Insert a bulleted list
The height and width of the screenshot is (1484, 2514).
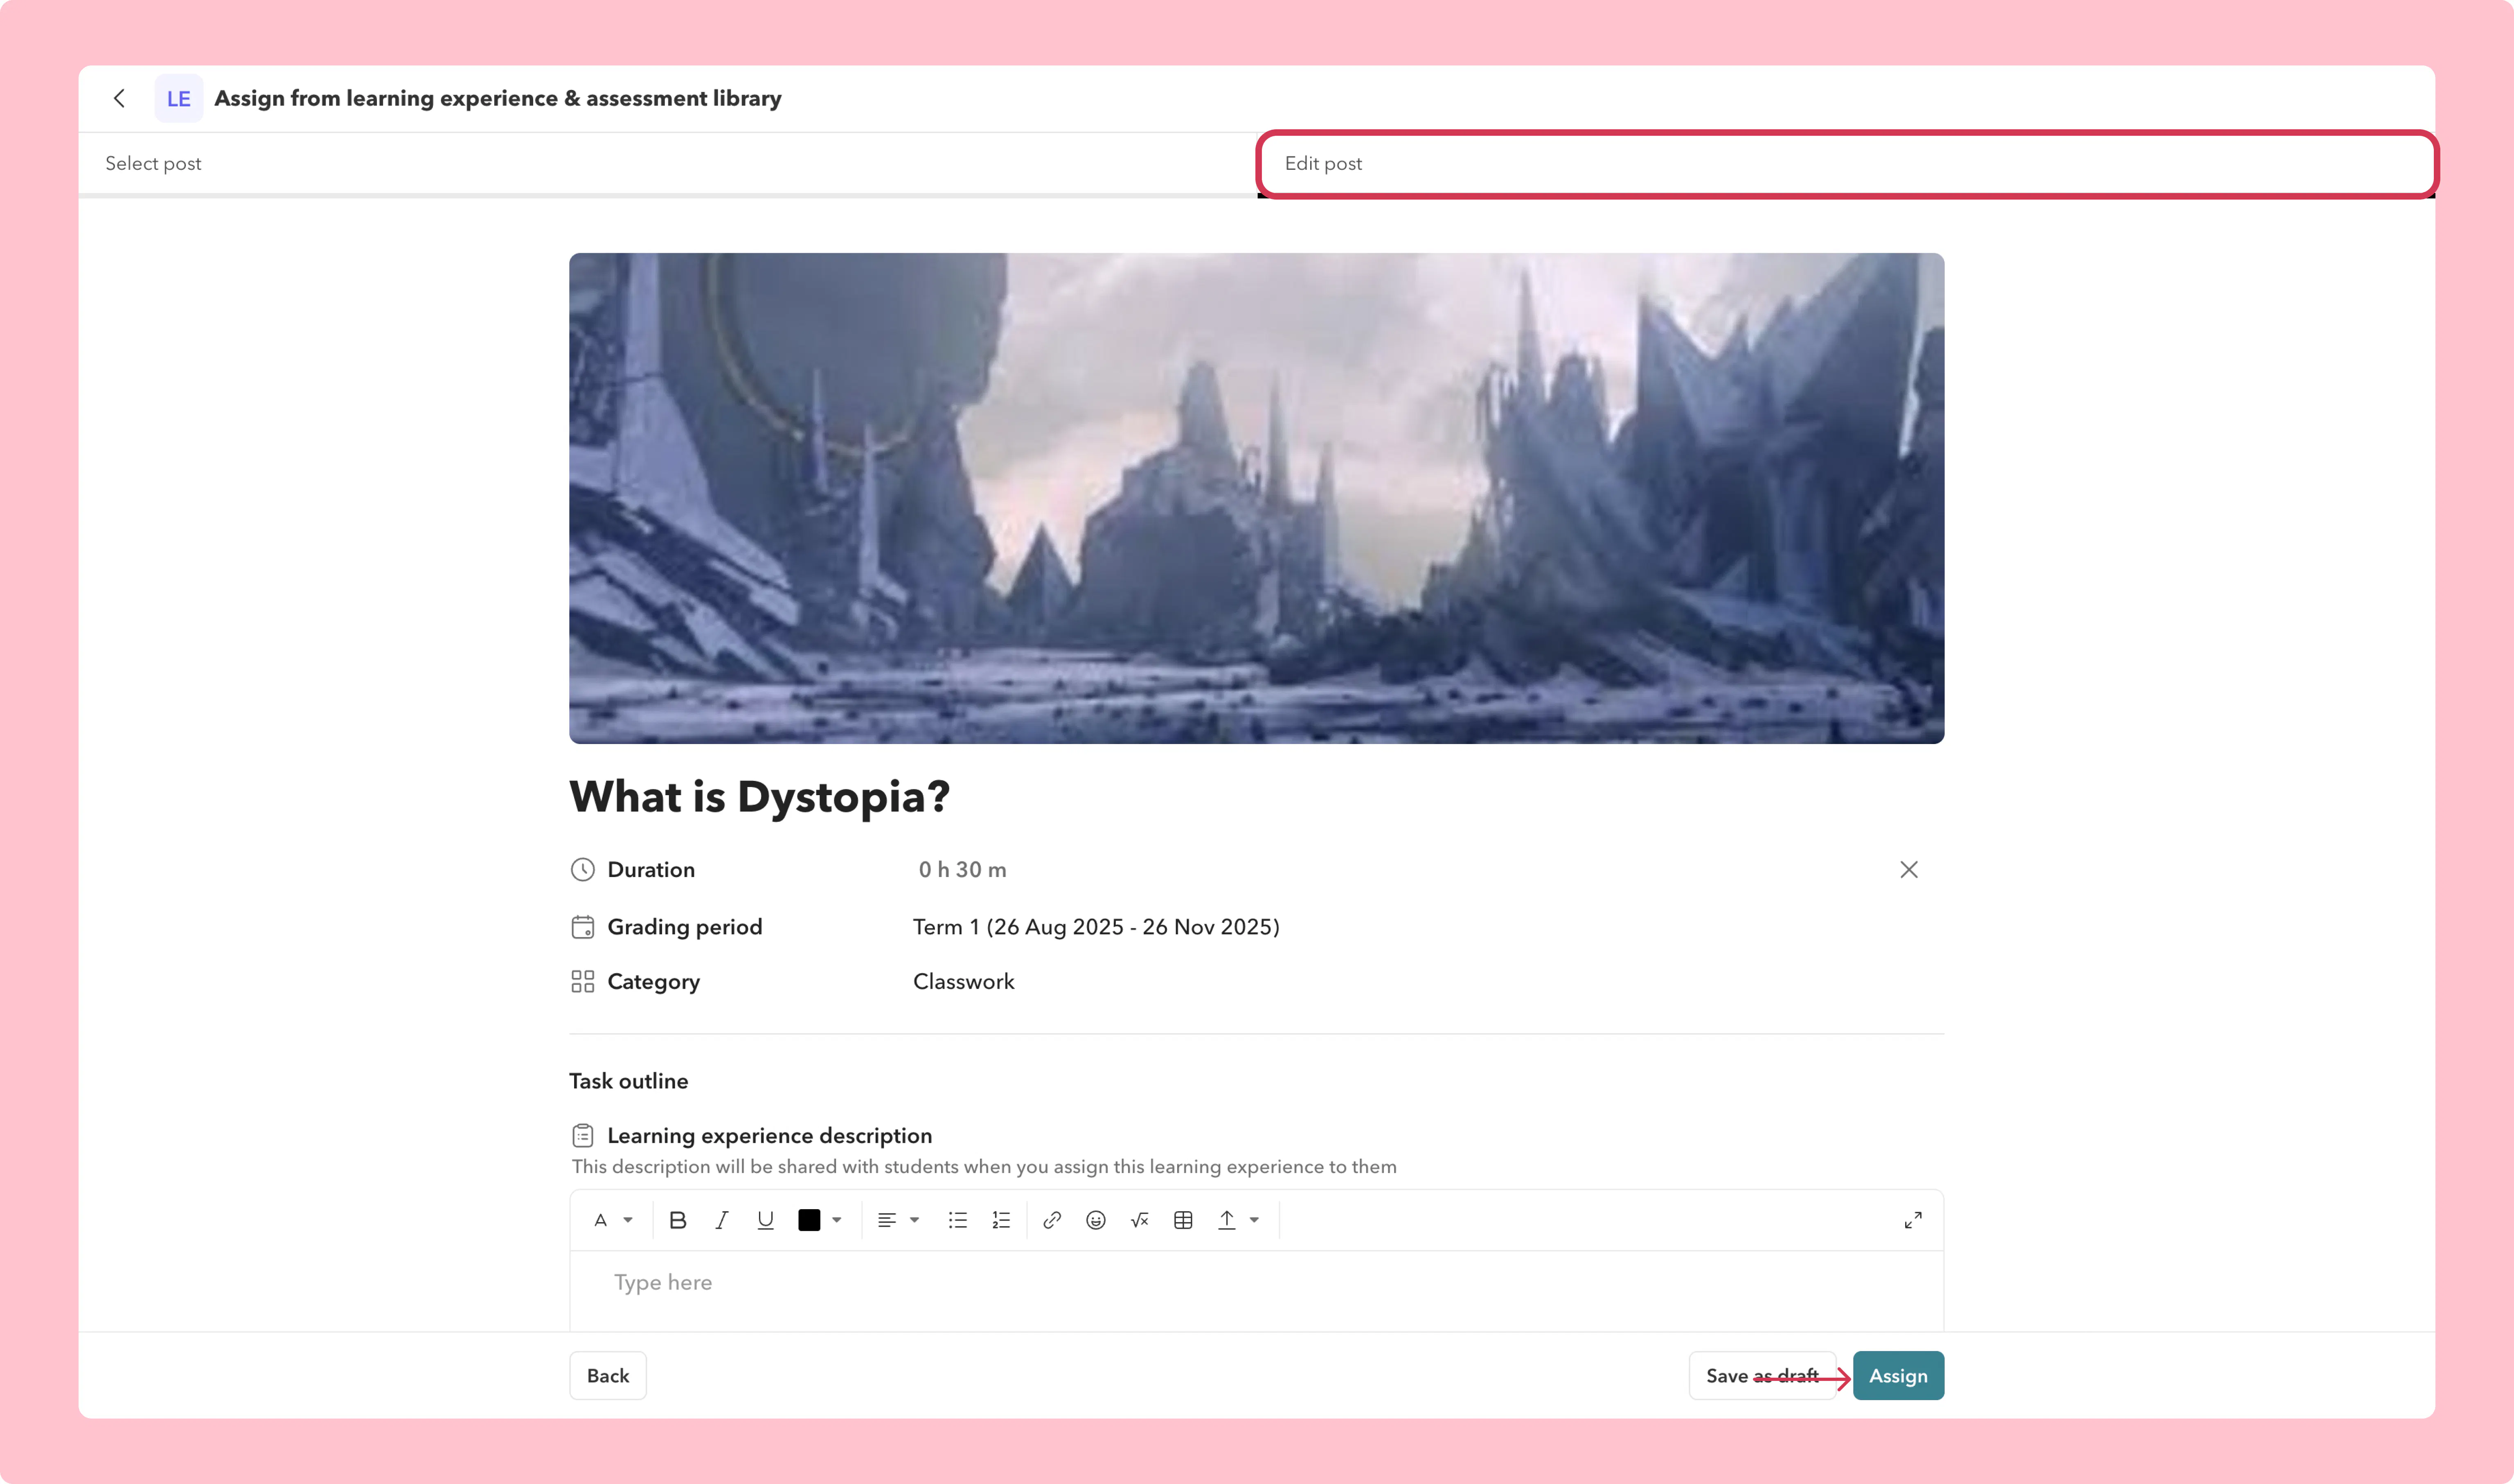tap(957, 1220)
